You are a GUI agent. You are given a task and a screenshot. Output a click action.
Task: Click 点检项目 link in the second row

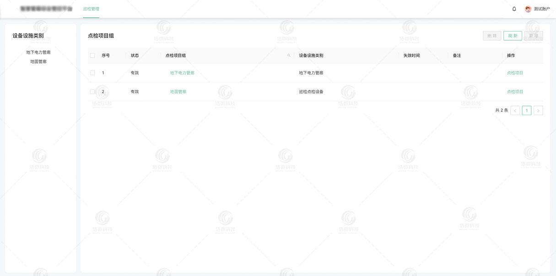(513, 91)
